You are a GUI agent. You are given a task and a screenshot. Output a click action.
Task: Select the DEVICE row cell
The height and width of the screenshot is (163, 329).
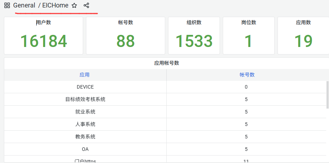coord(85,87)
